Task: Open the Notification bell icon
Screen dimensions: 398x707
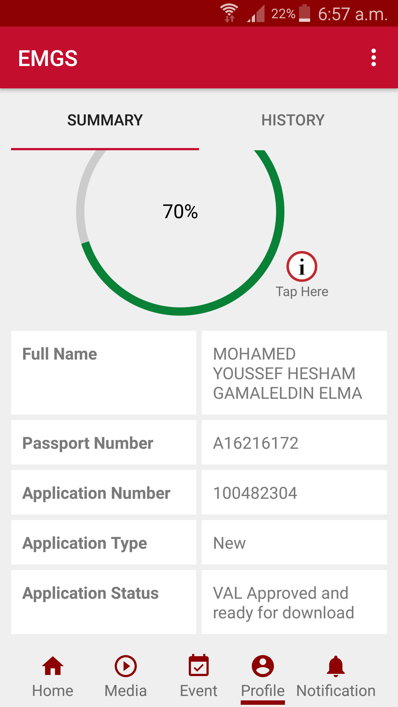Action: click(336, 666)
